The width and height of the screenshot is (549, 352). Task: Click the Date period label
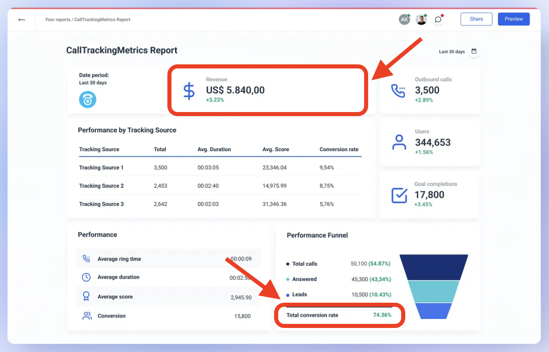point(94,75)
